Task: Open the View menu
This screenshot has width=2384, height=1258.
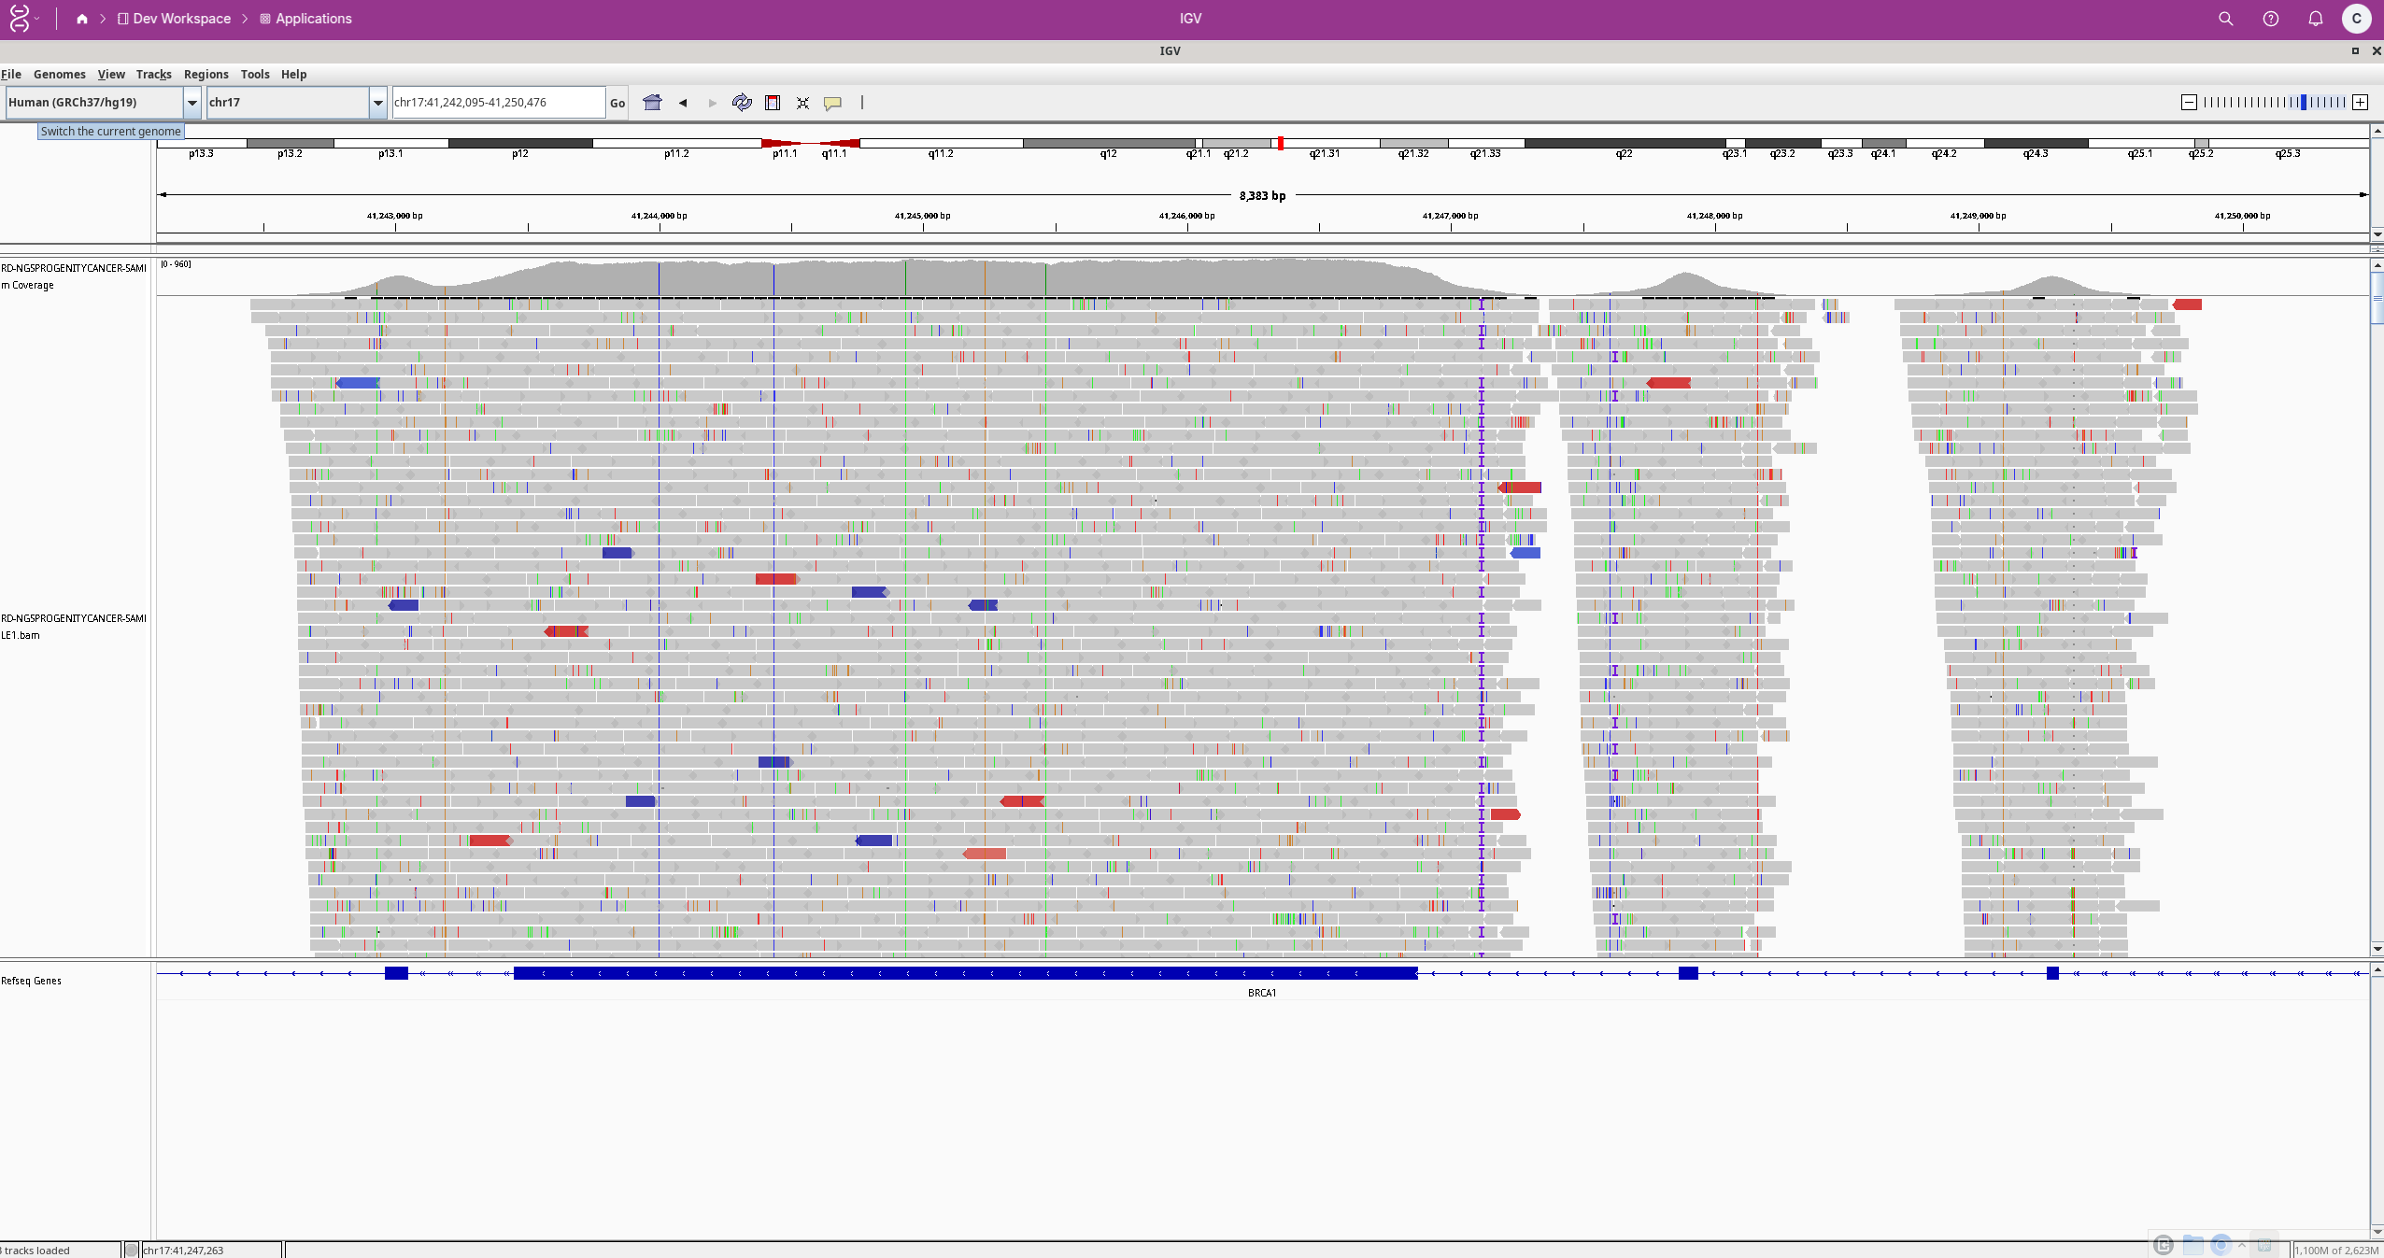Action: tap(111, 75)
